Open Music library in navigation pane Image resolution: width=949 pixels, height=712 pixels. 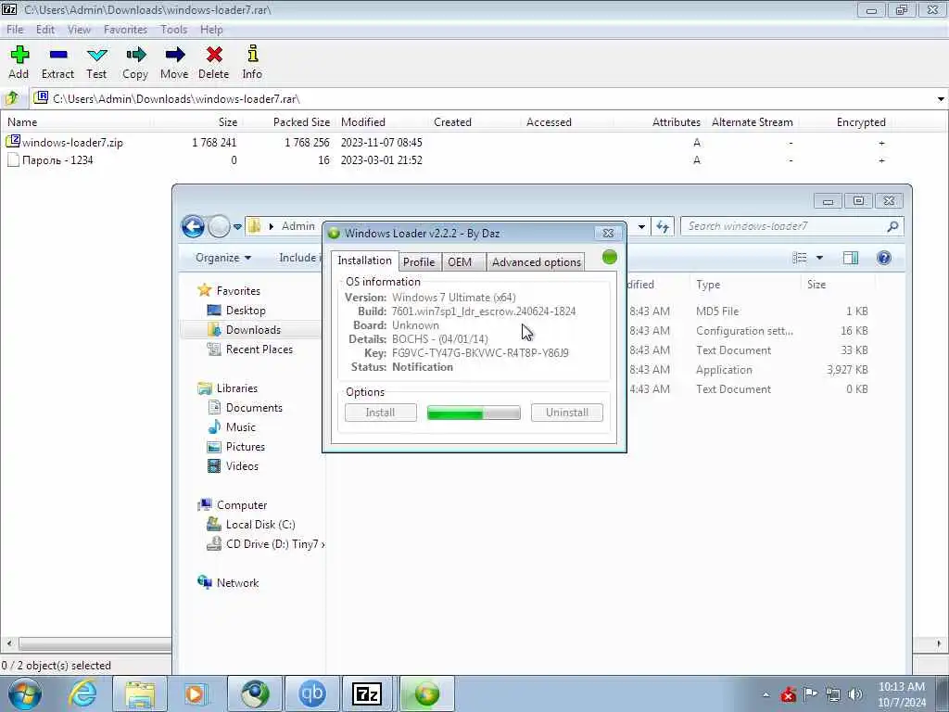(241, 427)
